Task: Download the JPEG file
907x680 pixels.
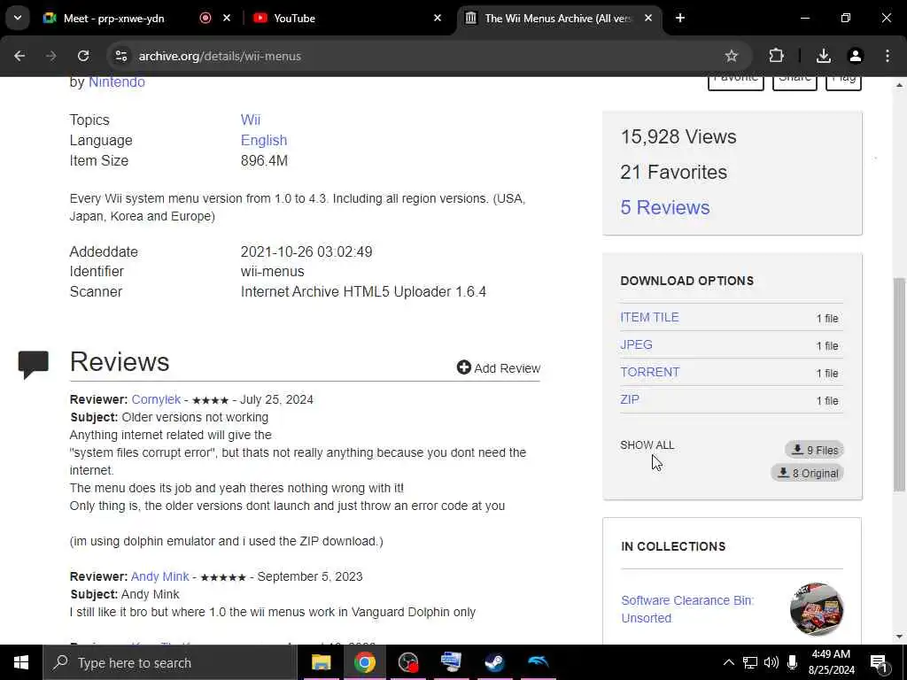Action: coord(636,344)
